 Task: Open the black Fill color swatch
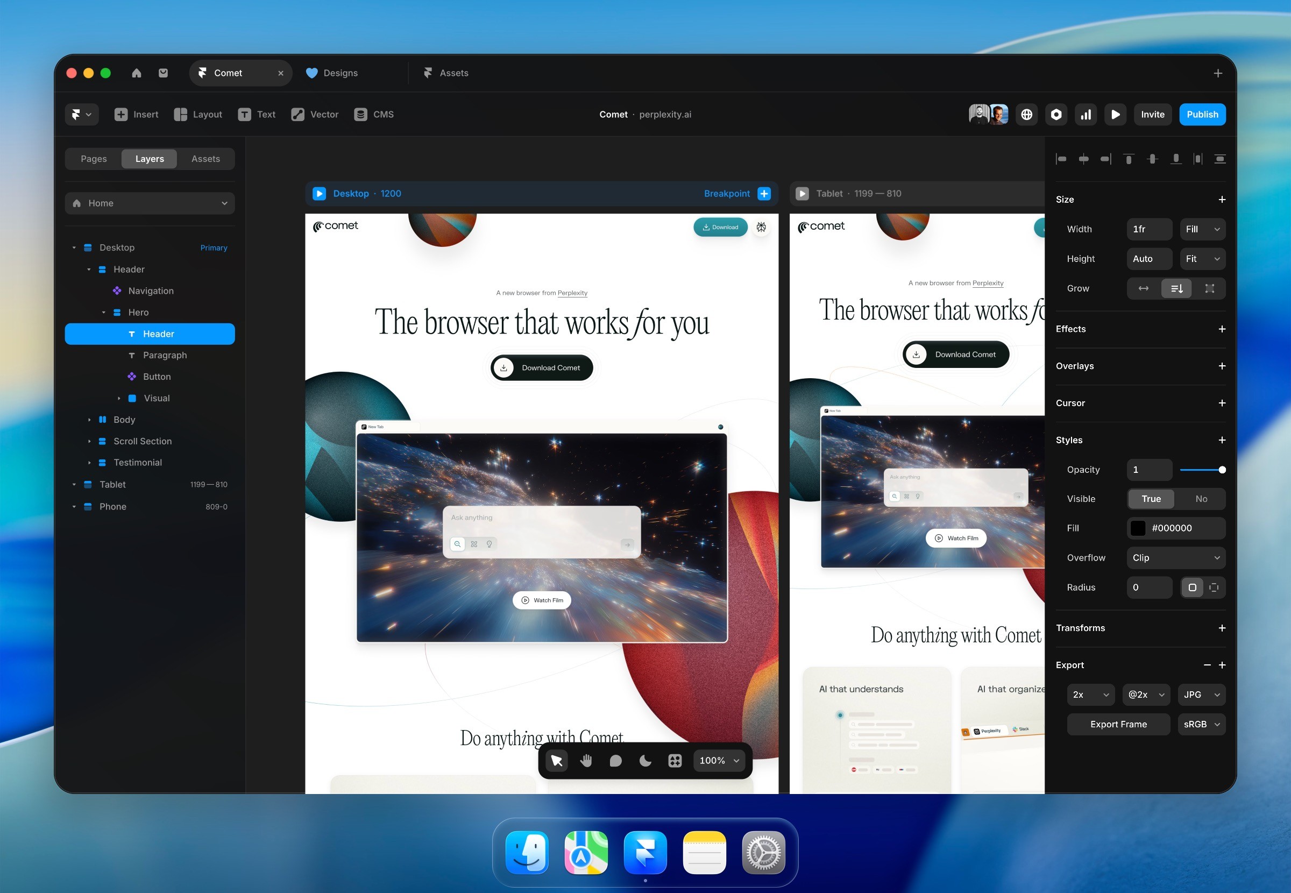(x=1138, y=528)
